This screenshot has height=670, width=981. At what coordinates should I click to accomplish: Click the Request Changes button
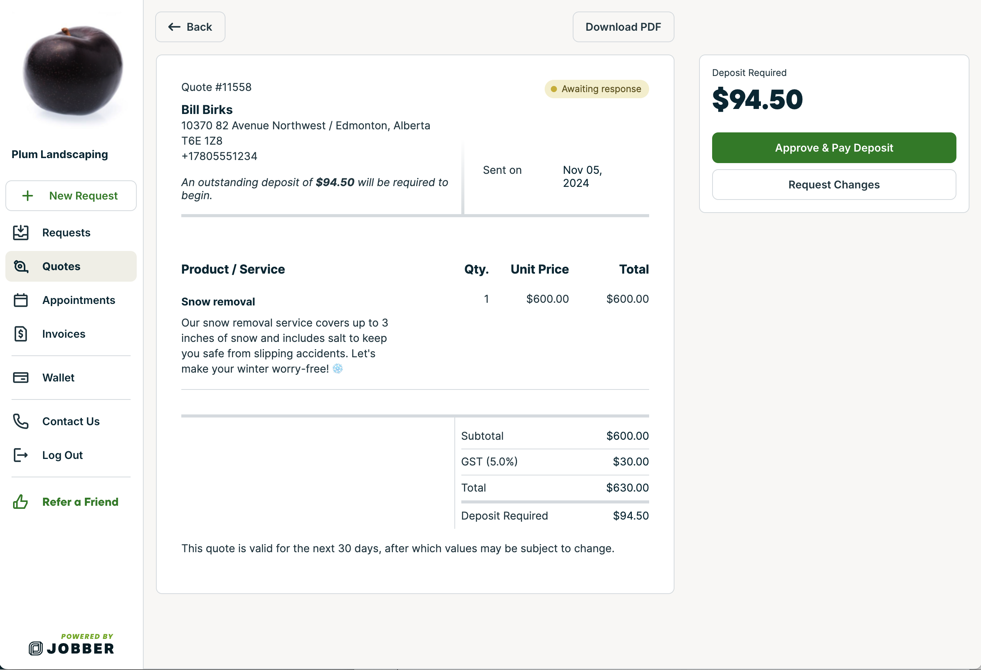[834, 185]
